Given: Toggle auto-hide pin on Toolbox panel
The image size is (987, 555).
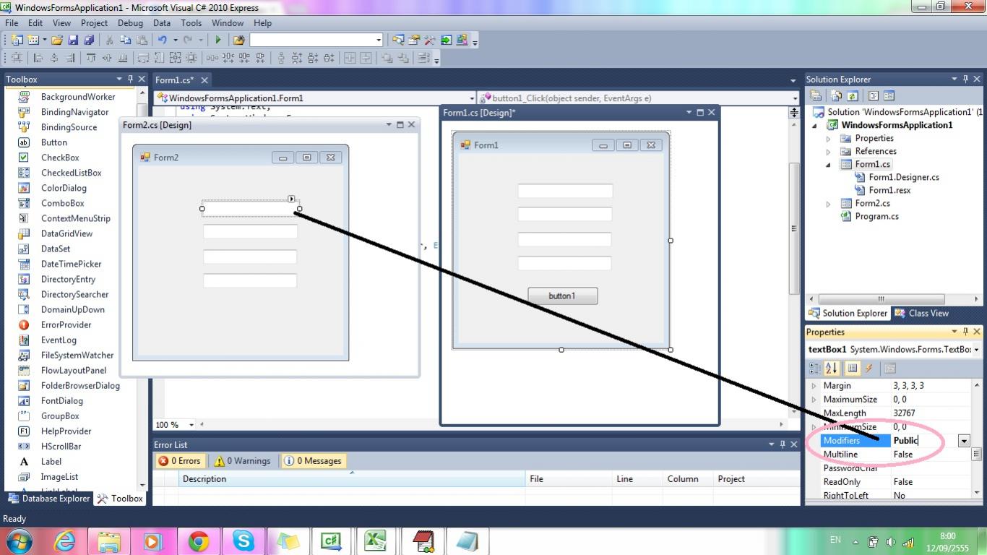Looking at the screenshot, I should (131, 79).
